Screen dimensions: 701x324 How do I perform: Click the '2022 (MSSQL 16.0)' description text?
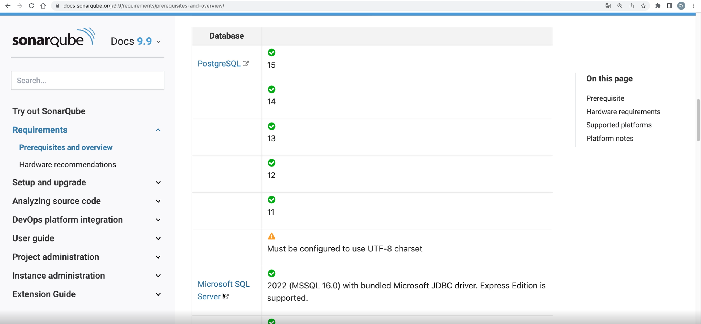[406, 292]
